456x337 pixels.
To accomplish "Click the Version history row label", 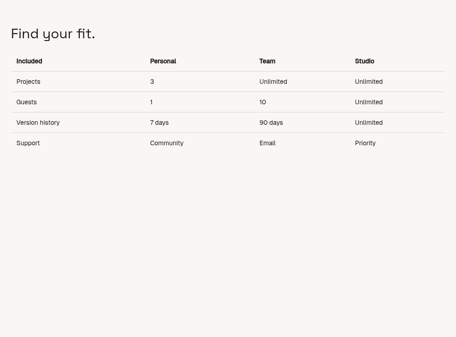I will pyautogui.click(x=38, y=123).
